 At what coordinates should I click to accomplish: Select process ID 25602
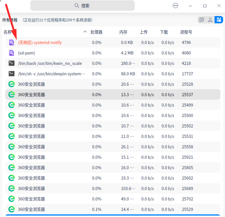point(187,178)
